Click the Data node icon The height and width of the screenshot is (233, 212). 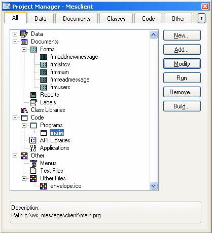24,34
